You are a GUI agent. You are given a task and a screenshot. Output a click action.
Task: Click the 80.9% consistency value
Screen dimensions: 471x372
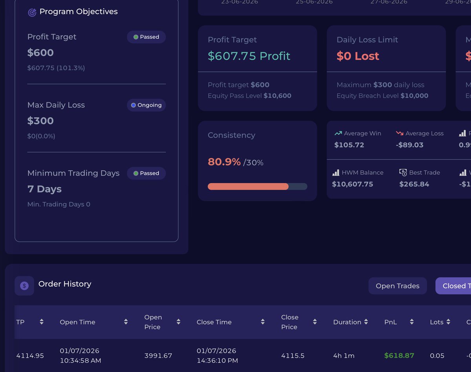coord(224,162)
